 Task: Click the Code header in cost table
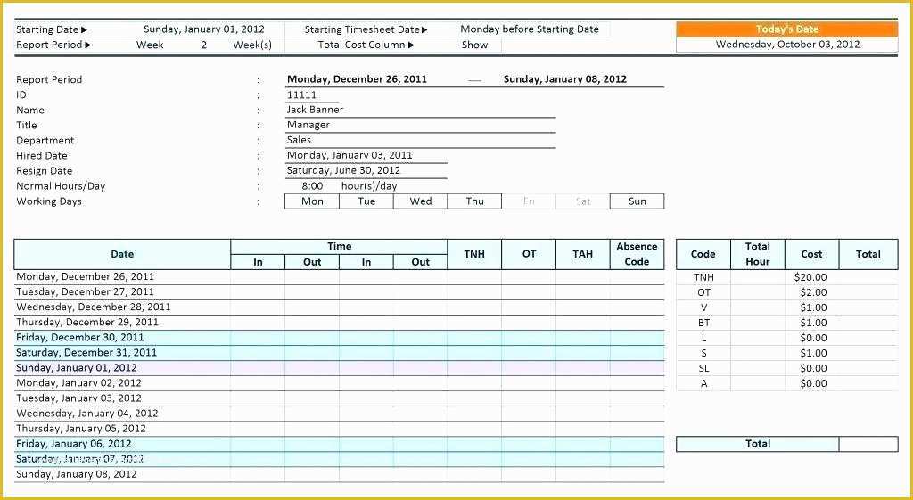703,254
